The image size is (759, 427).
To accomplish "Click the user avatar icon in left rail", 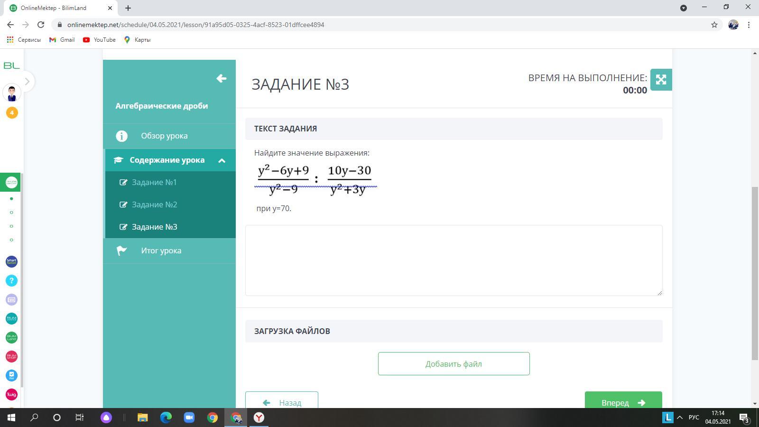I will (12, 93).
